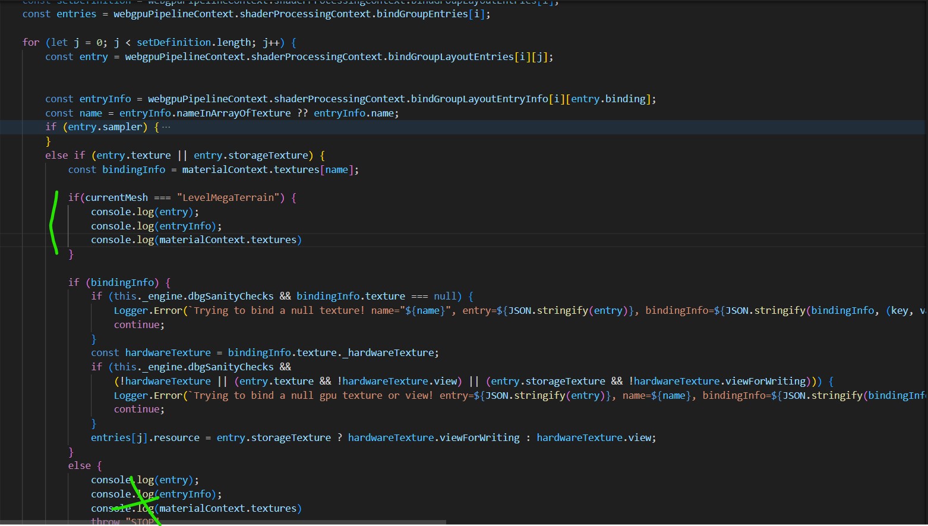Click 'materialContext.textures[name]' in the bindingInfo declaration
Image resolution: width=928 pixels, height=526 pixels.
(x=268, y=170)
